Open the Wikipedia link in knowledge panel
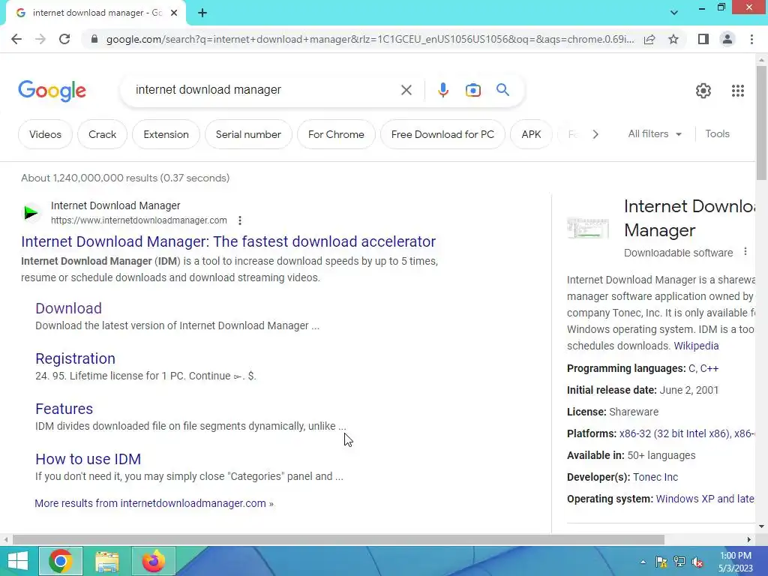The width and height of the screenshot is (768, 576). click(696, 346)
